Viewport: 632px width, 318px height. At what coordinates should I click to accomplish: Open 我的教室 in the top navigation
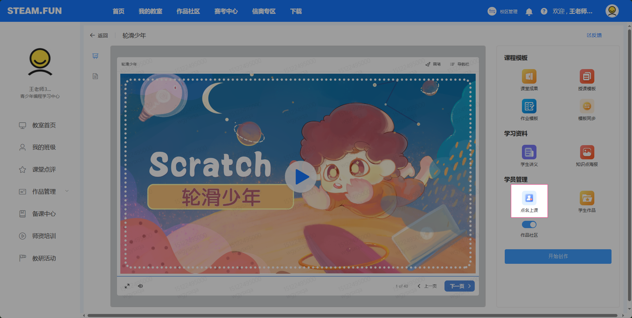coord(150,11)
